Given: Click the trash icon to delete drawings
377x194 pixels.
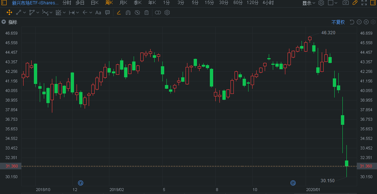Looking at the screenshot, I should click(147, 13).
